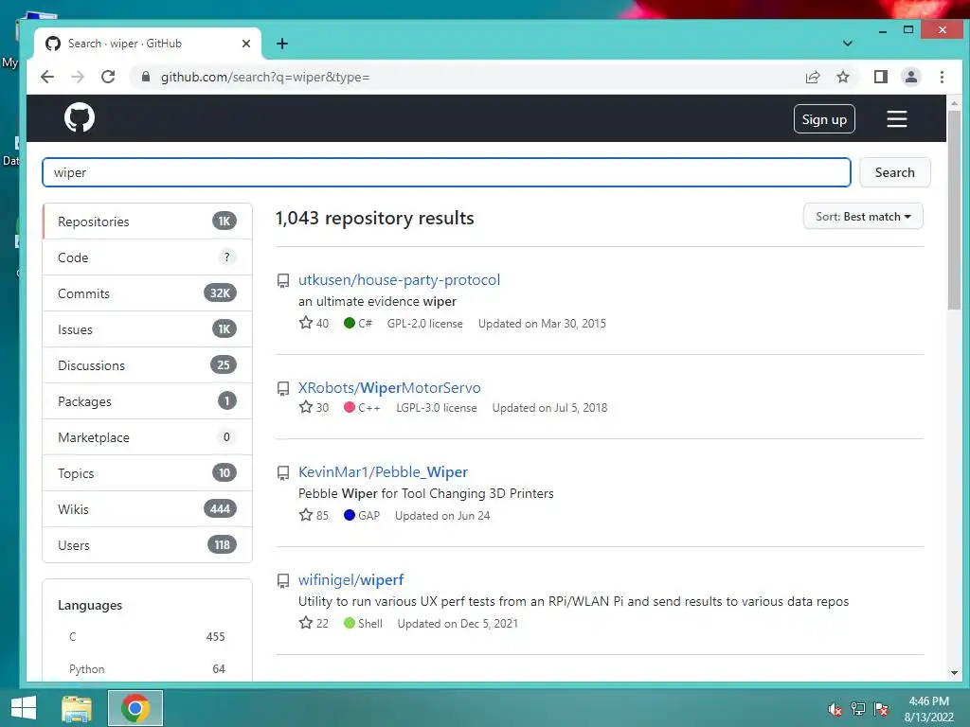This screenshot has width=970, height=727.
Task: Select the Packages filter
Action: point(147,401)
